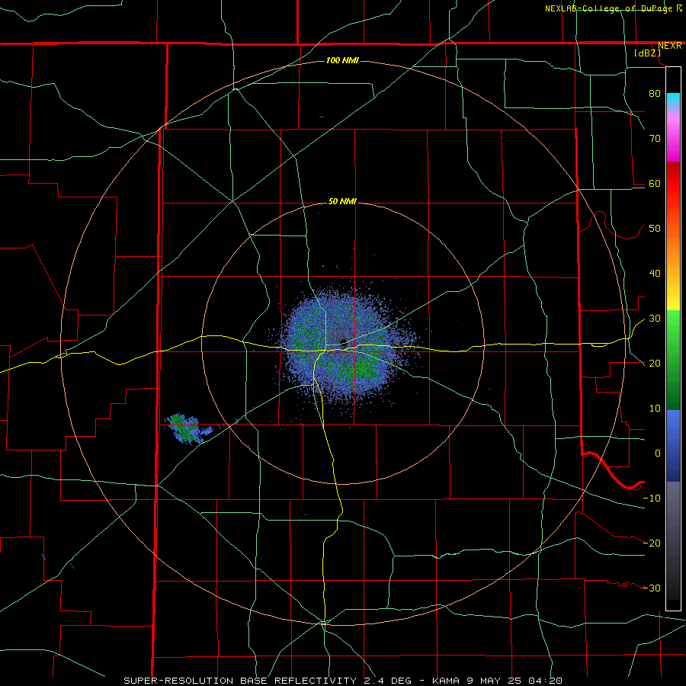Click the 30 value on the dBZ scale
This screenshot has width=686, height=686.
(655, 319)
